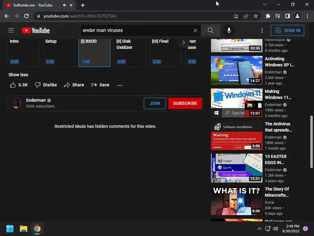Screen dimensions: 314x236
Task: Open the Chrome profile icon
Action: coord(297,16)
